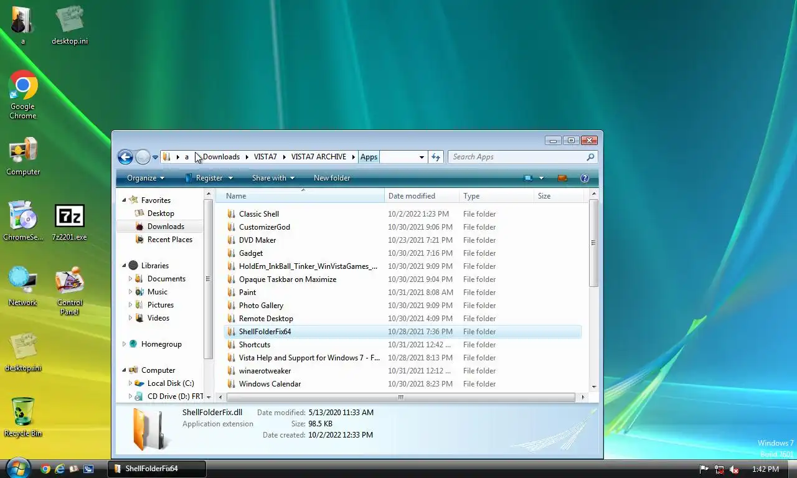This screenshot has width=797, height=478.
Task: Open Explorer Help question mark icon
Action: [x=585, y=178]
